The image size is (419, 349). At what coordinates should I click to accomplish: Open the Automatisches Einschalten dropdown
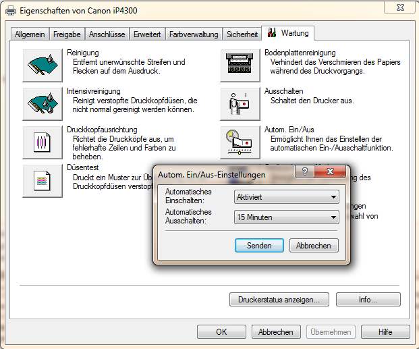tap(287, 197)
